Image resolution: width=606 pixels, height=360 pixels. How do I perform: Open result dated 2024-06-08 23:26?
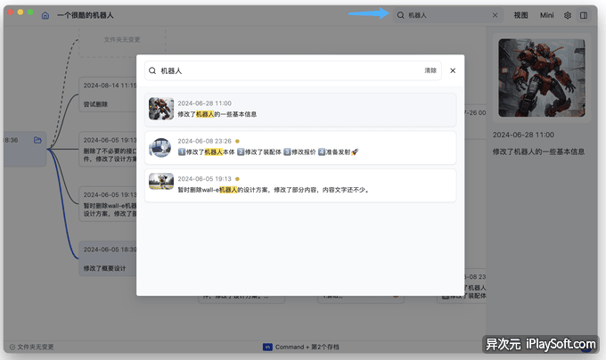click(x=300, y=148)
